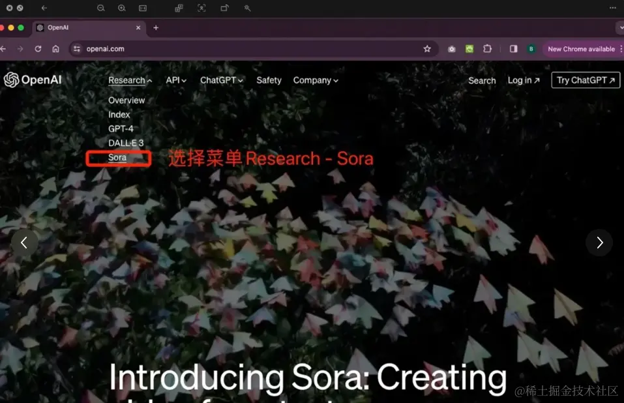Click the OpenAI logo
Image resolution: width=624 pixels, height=403 pixels.
[33, 80]
